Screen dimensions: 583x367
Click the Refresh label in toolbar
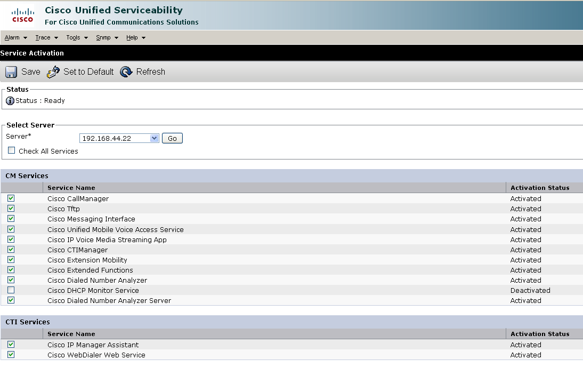click(x=151, y=71)
